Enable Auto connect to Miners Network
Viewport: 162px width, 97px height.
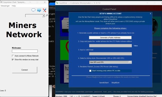(13, 56)
